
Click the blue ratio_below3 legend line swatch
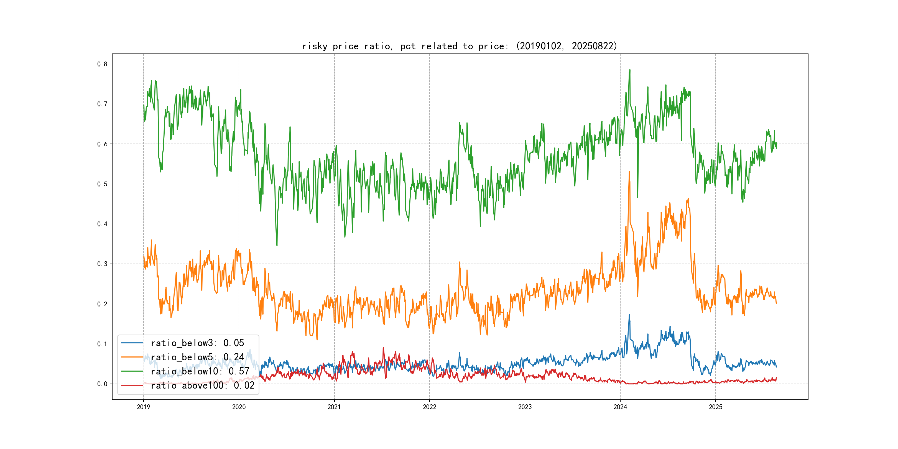[132, 343]
